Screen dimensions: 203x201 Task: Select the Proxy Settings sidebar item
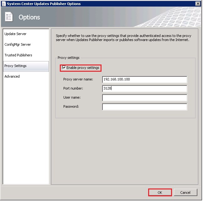coord(15,66)
